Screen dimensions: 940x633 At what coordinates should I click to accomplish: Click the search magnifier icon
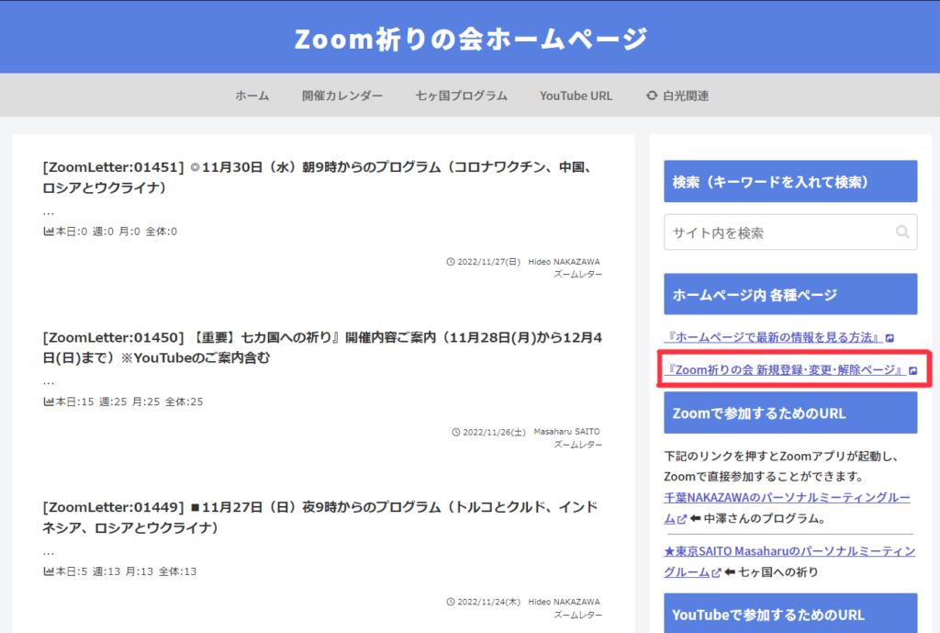[x=902, y=232]
